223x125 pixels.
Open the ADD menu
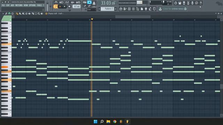coord(13,6)
